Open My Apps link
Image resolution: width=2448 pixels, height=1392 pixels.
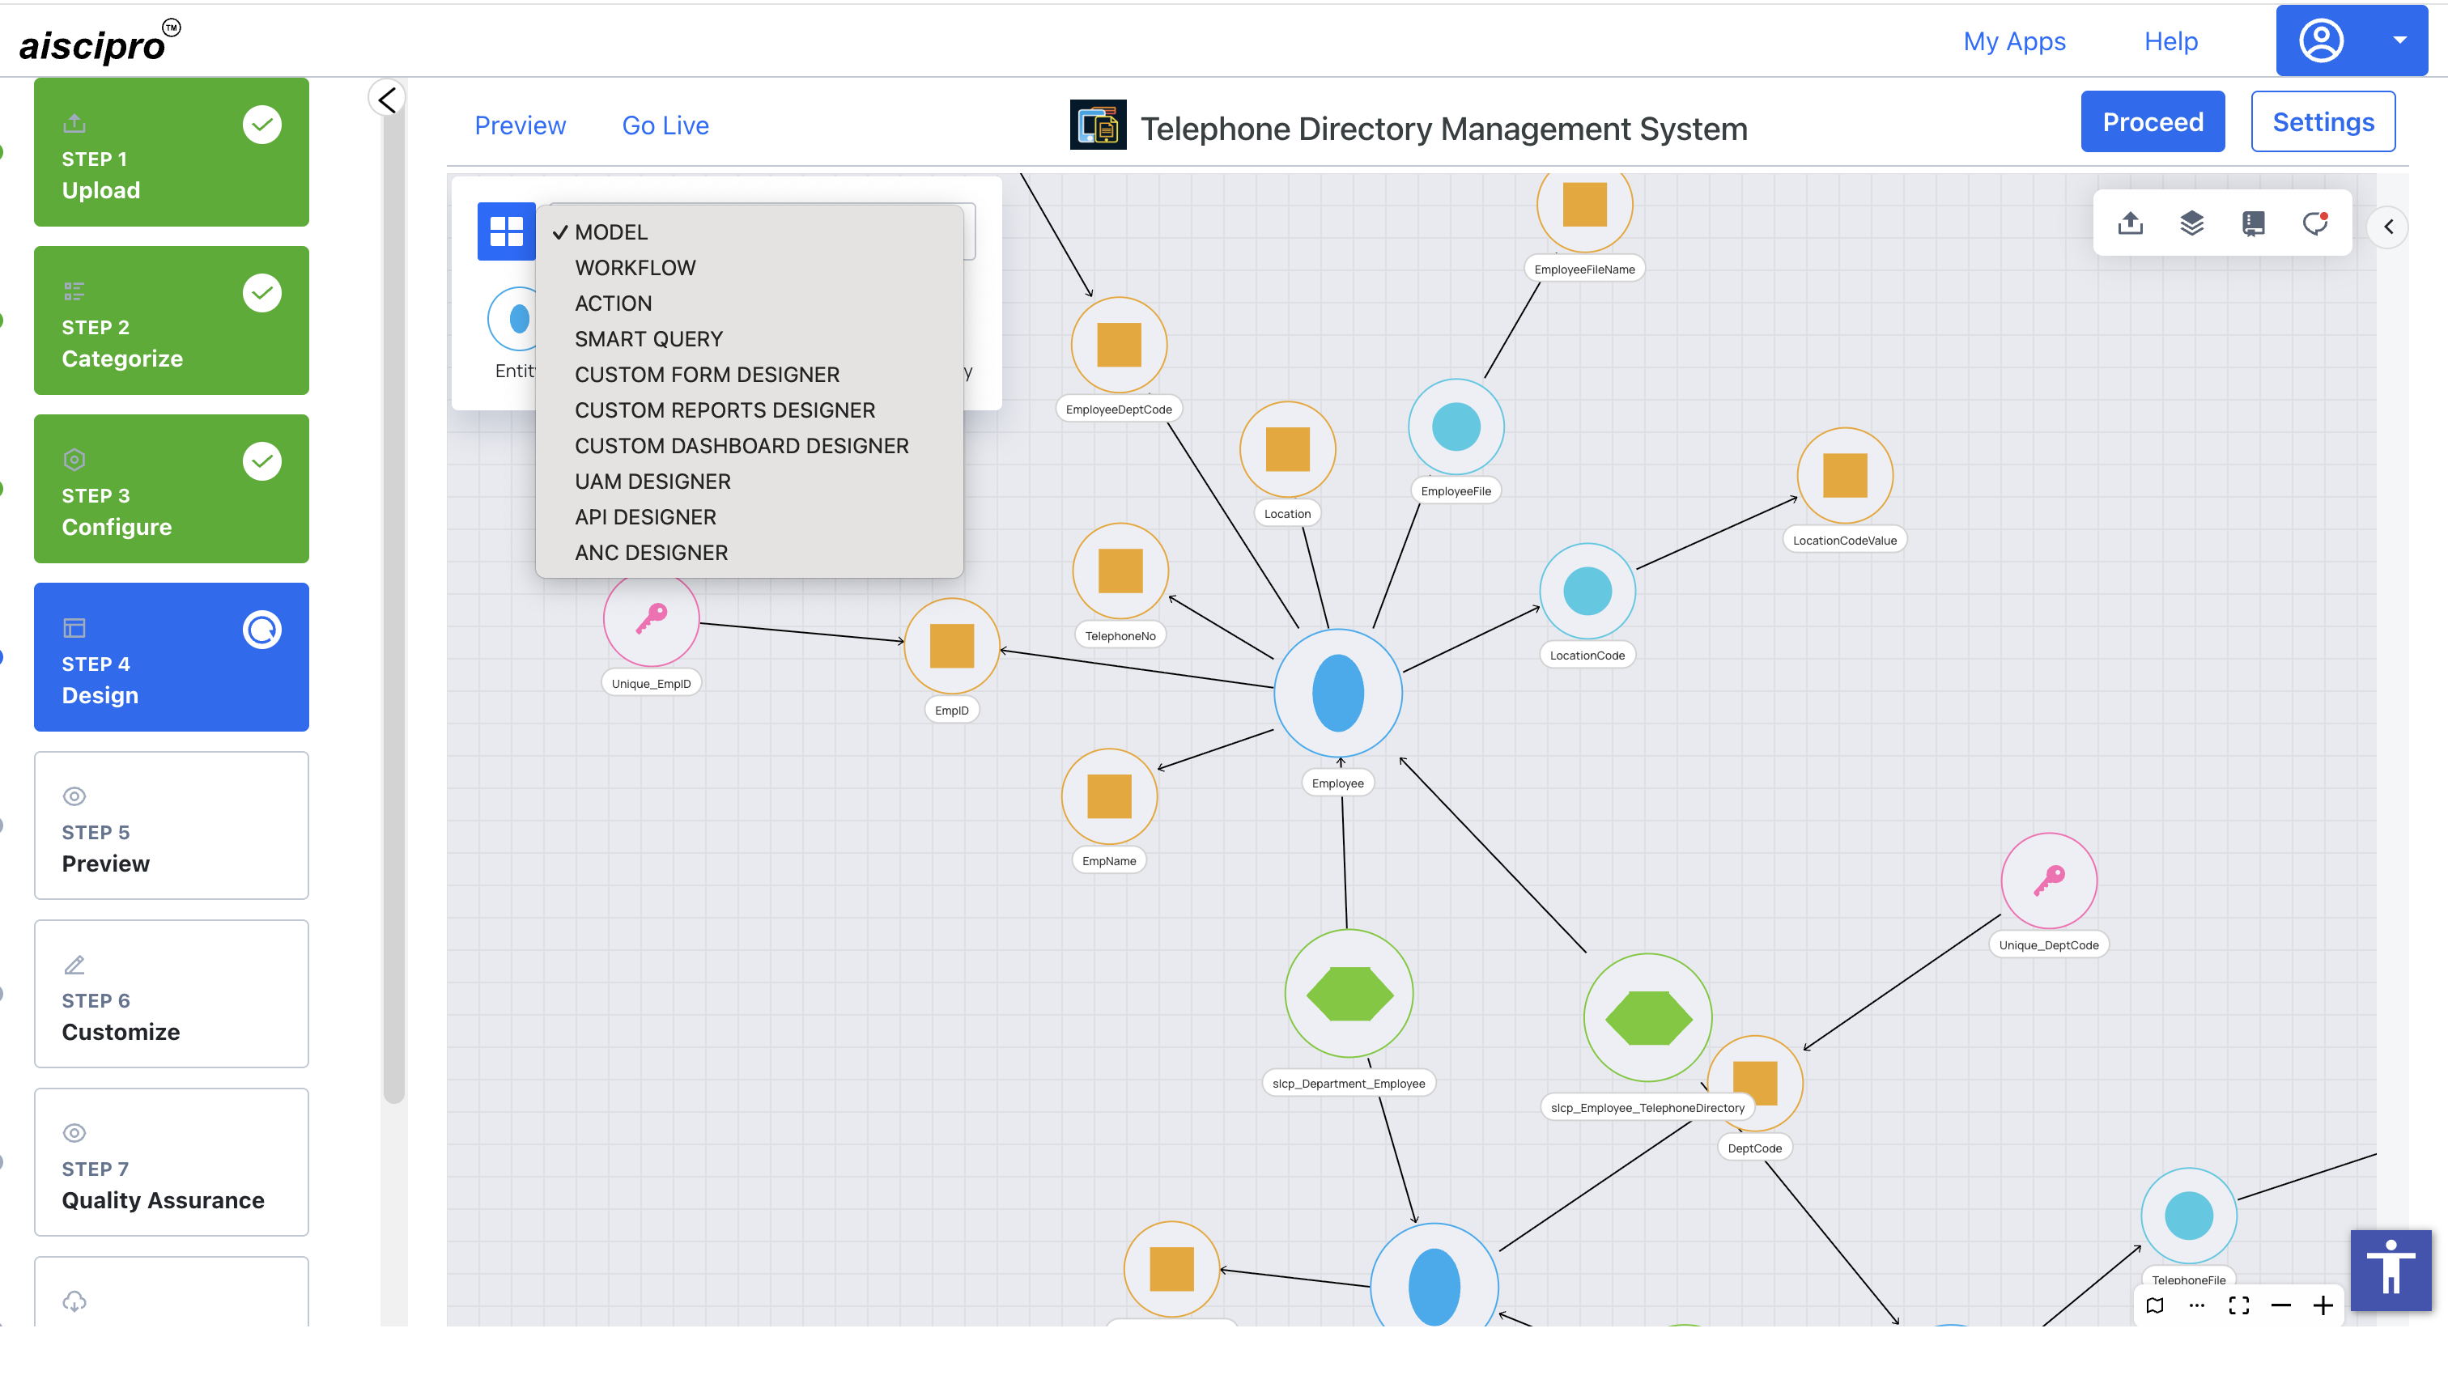pos(2014,41)
